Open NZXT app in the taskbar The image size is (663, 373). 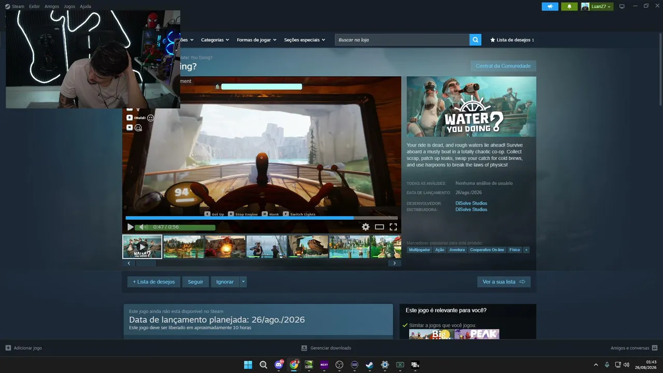(324, 365)
